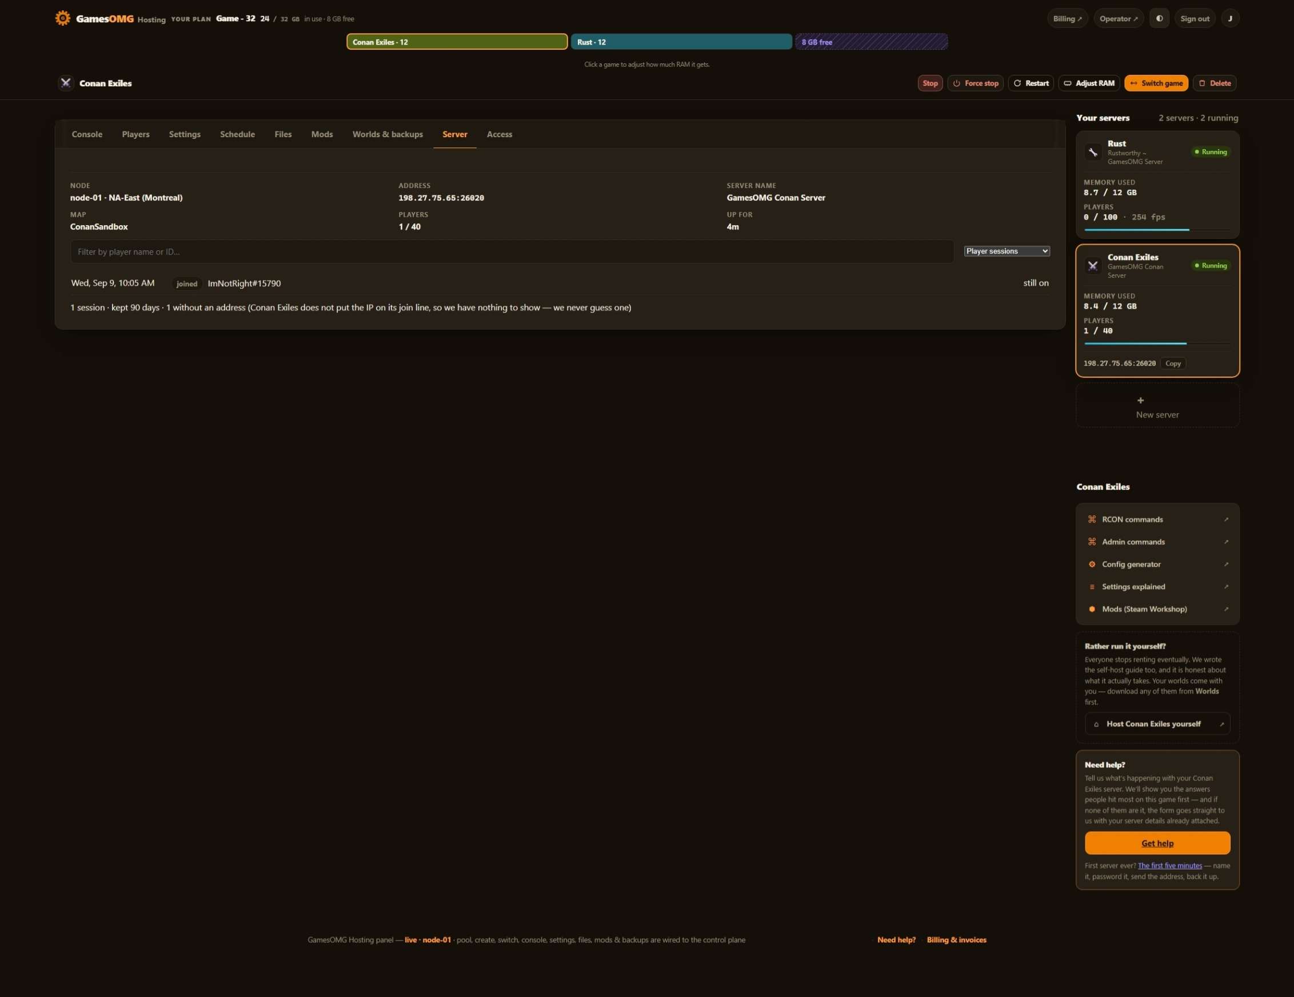Screen dimensions: 1294x997
Task: Open the Worlds & backups tab
Action: tap(388, 134)
